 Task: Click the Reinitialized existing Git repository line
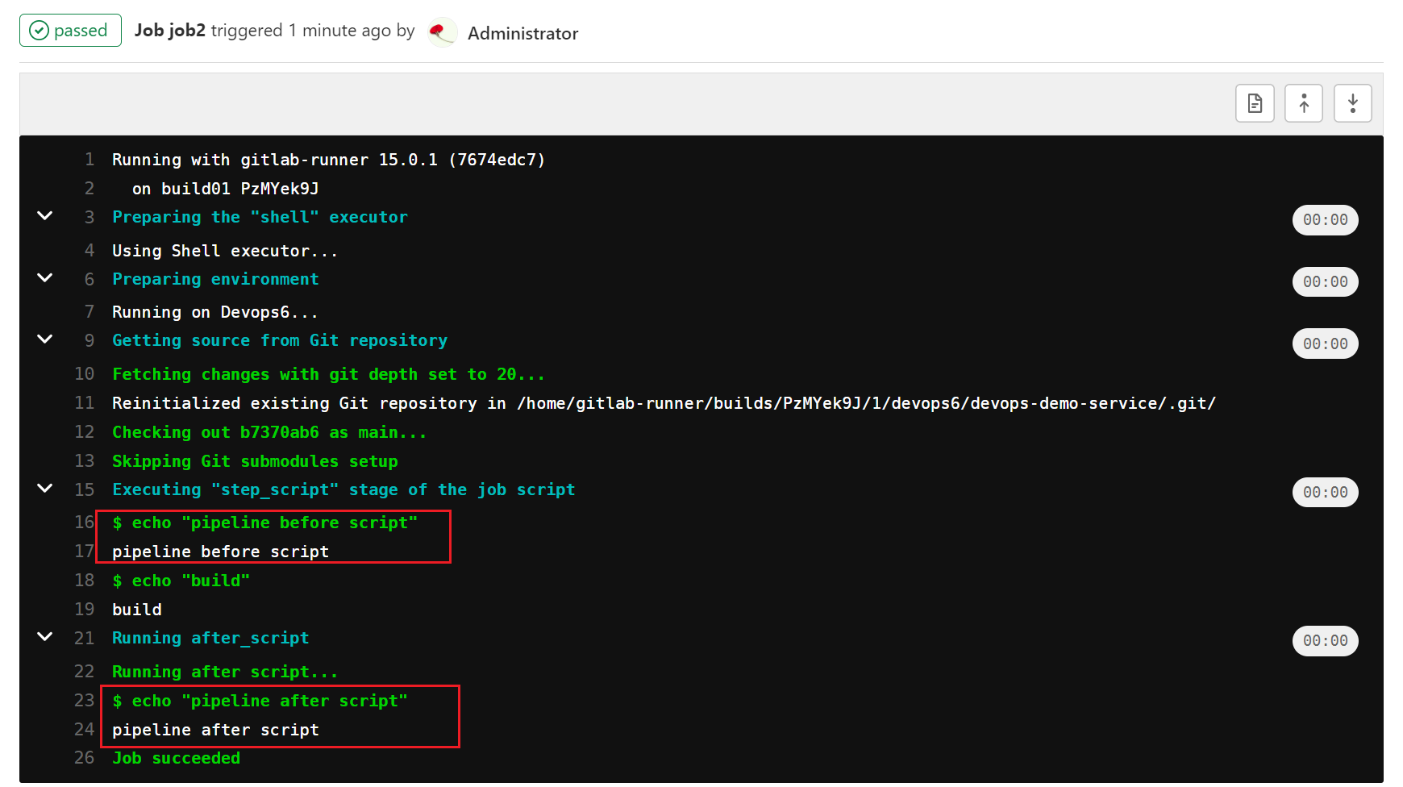pos(664,403)
